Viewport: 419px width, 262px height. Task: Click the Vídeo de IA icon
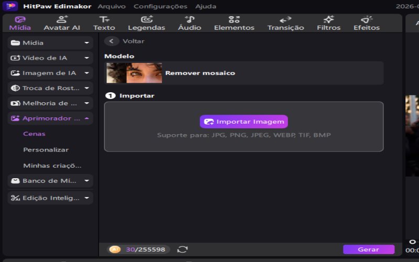pyautogui.click(x=15, y=58)
